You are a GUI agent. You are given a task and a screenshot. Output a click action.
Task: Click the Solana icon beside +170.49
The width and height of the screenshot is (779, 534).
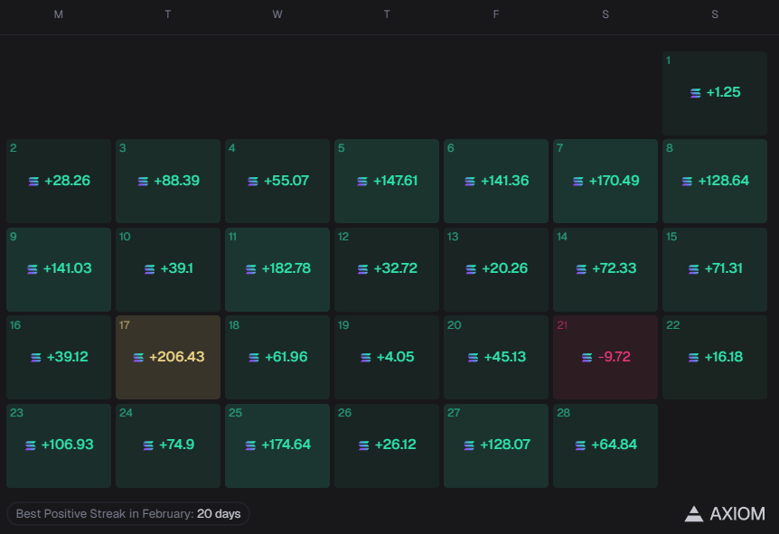578,182
